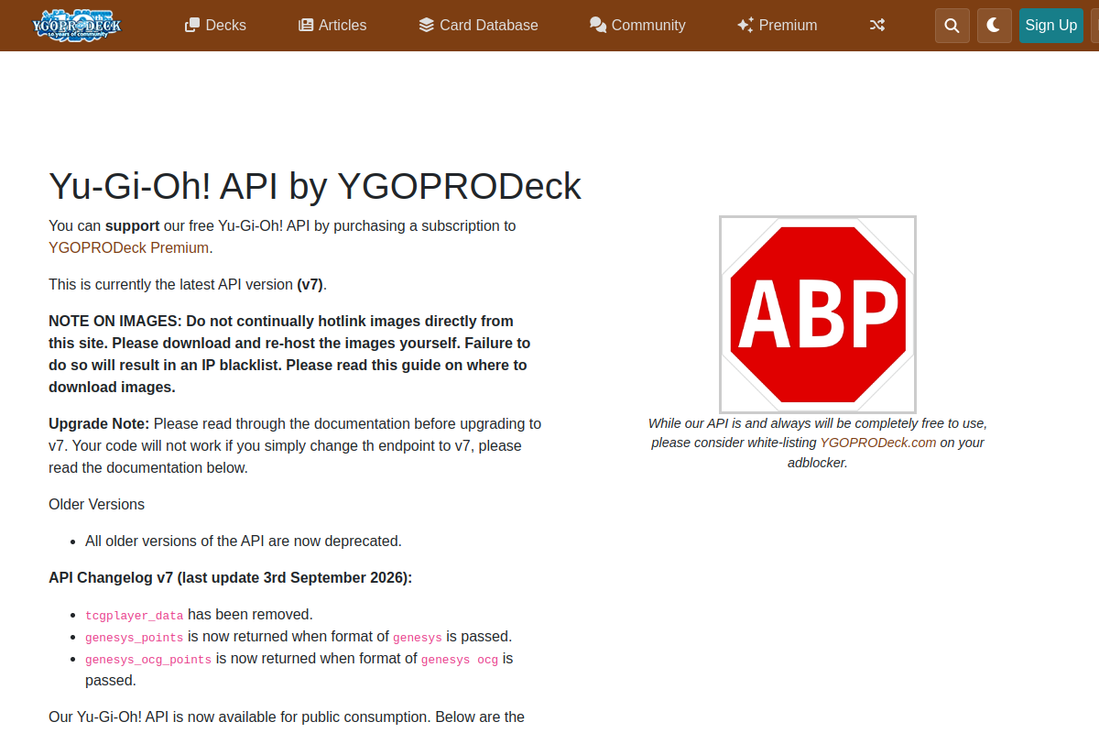Image resolution: width=1099 pixels, height=733 pixels.
Task: Toggle dark mode with the moon icon
Action: click(995, 26)
